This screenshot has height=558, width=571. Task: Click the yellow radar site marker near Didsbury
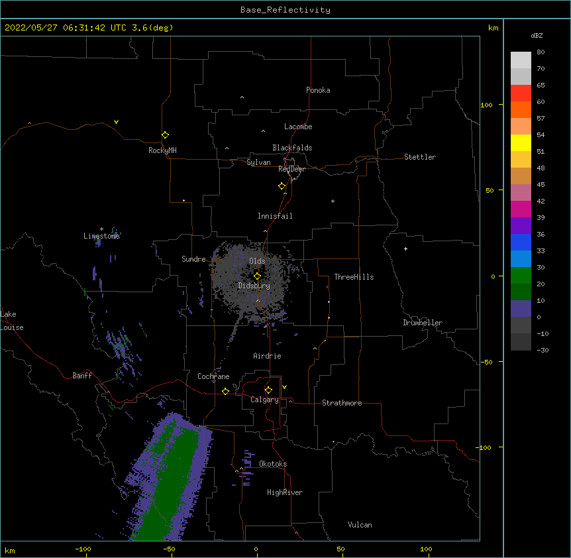click(257, 276)
